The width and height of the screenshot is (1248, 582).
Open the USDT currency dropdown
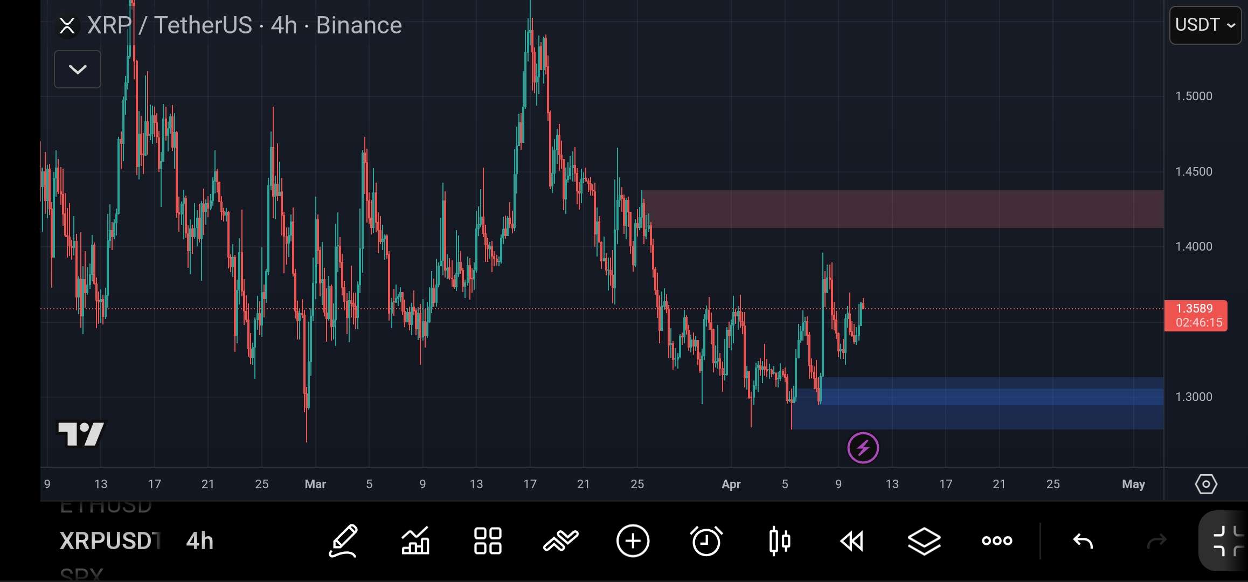(x=1205, y=25)
